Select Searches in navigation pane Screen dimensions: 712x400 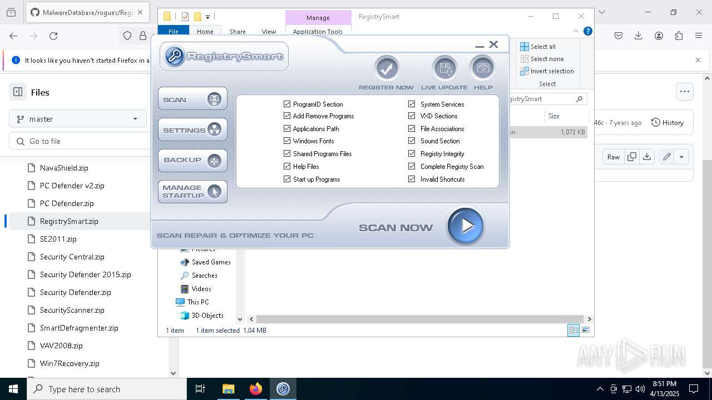tap(199, 276)
